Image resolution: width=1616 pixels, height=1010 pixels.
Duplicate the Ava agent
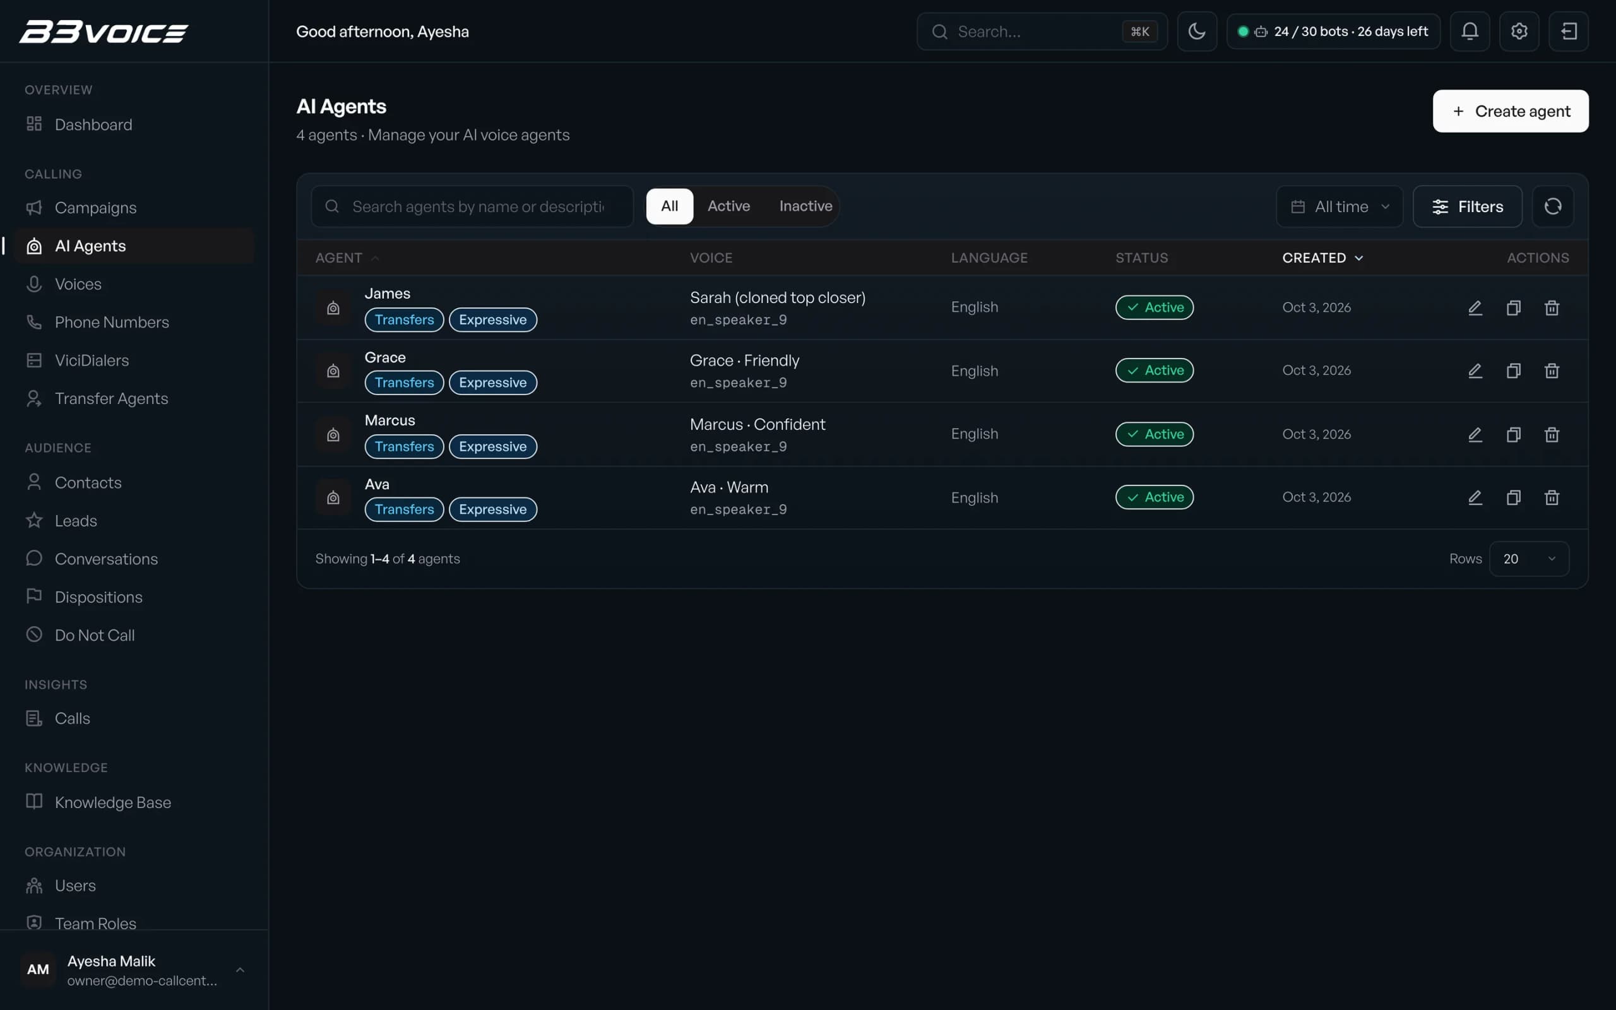coord(1513,497)
